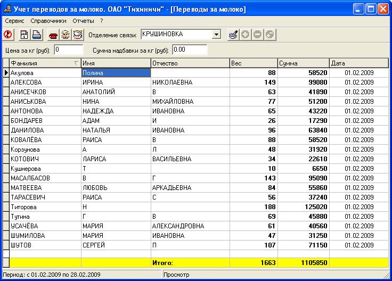Click the disabled minus delete-record icon
Screen dimensions: 392x281
pyautogui.click(x=258, y=35)
